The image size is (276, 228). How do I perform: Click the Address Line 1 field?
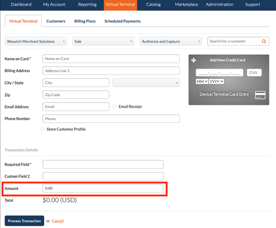[111, 71]
